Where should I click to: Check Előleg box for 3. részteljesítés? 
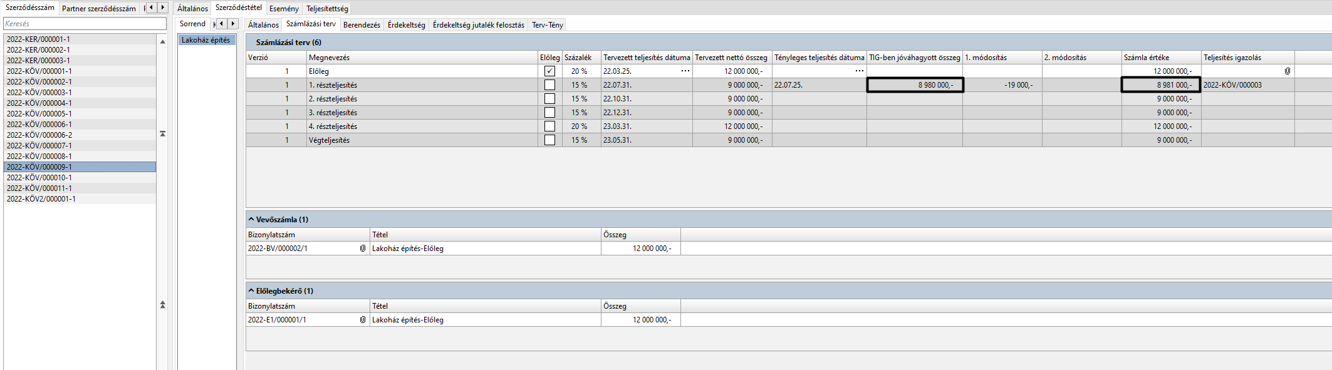[x=550, y=113]
